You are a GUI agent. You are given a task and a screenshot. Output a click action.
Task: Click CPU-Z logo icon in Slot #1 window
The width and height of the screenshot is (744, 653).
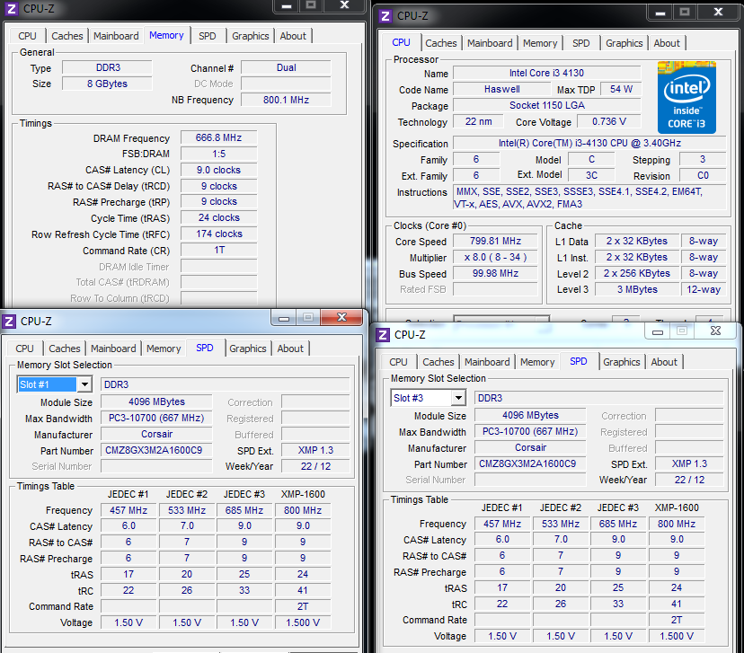tap(9, 322)
